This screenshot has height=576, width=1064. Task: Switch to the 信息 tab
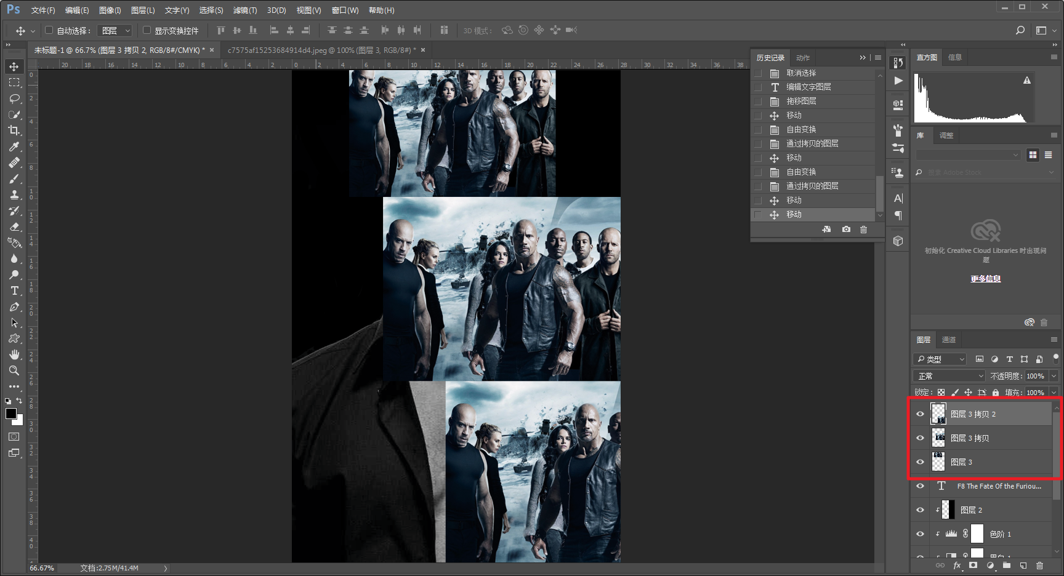pyautogui.click(x=955, y=57)
